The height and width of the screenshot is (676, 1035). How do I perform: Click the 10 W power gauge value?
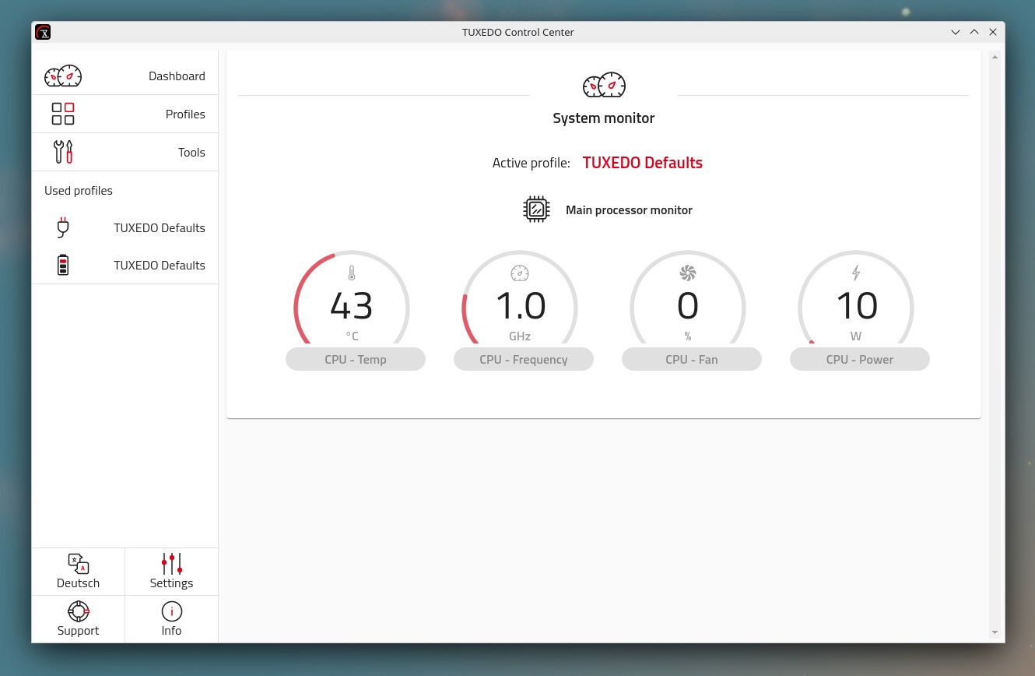pyautogui.click(x=857, y=306)
